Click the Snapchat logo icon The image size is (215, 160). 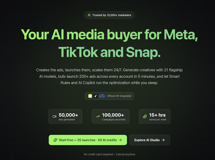tap(90, 96)
